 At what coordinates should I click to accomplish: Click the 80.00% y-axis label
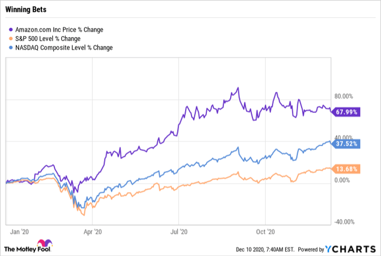point(345,97)
